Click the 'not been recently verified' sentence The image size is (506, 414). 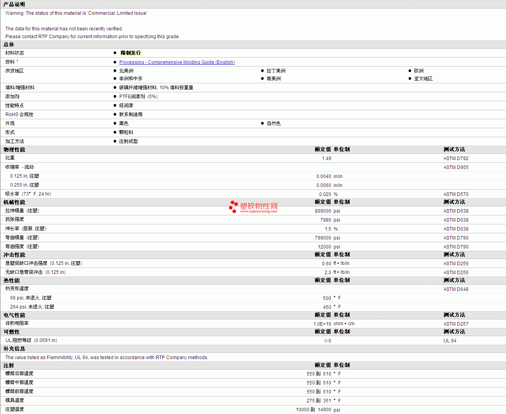(64, 29)
